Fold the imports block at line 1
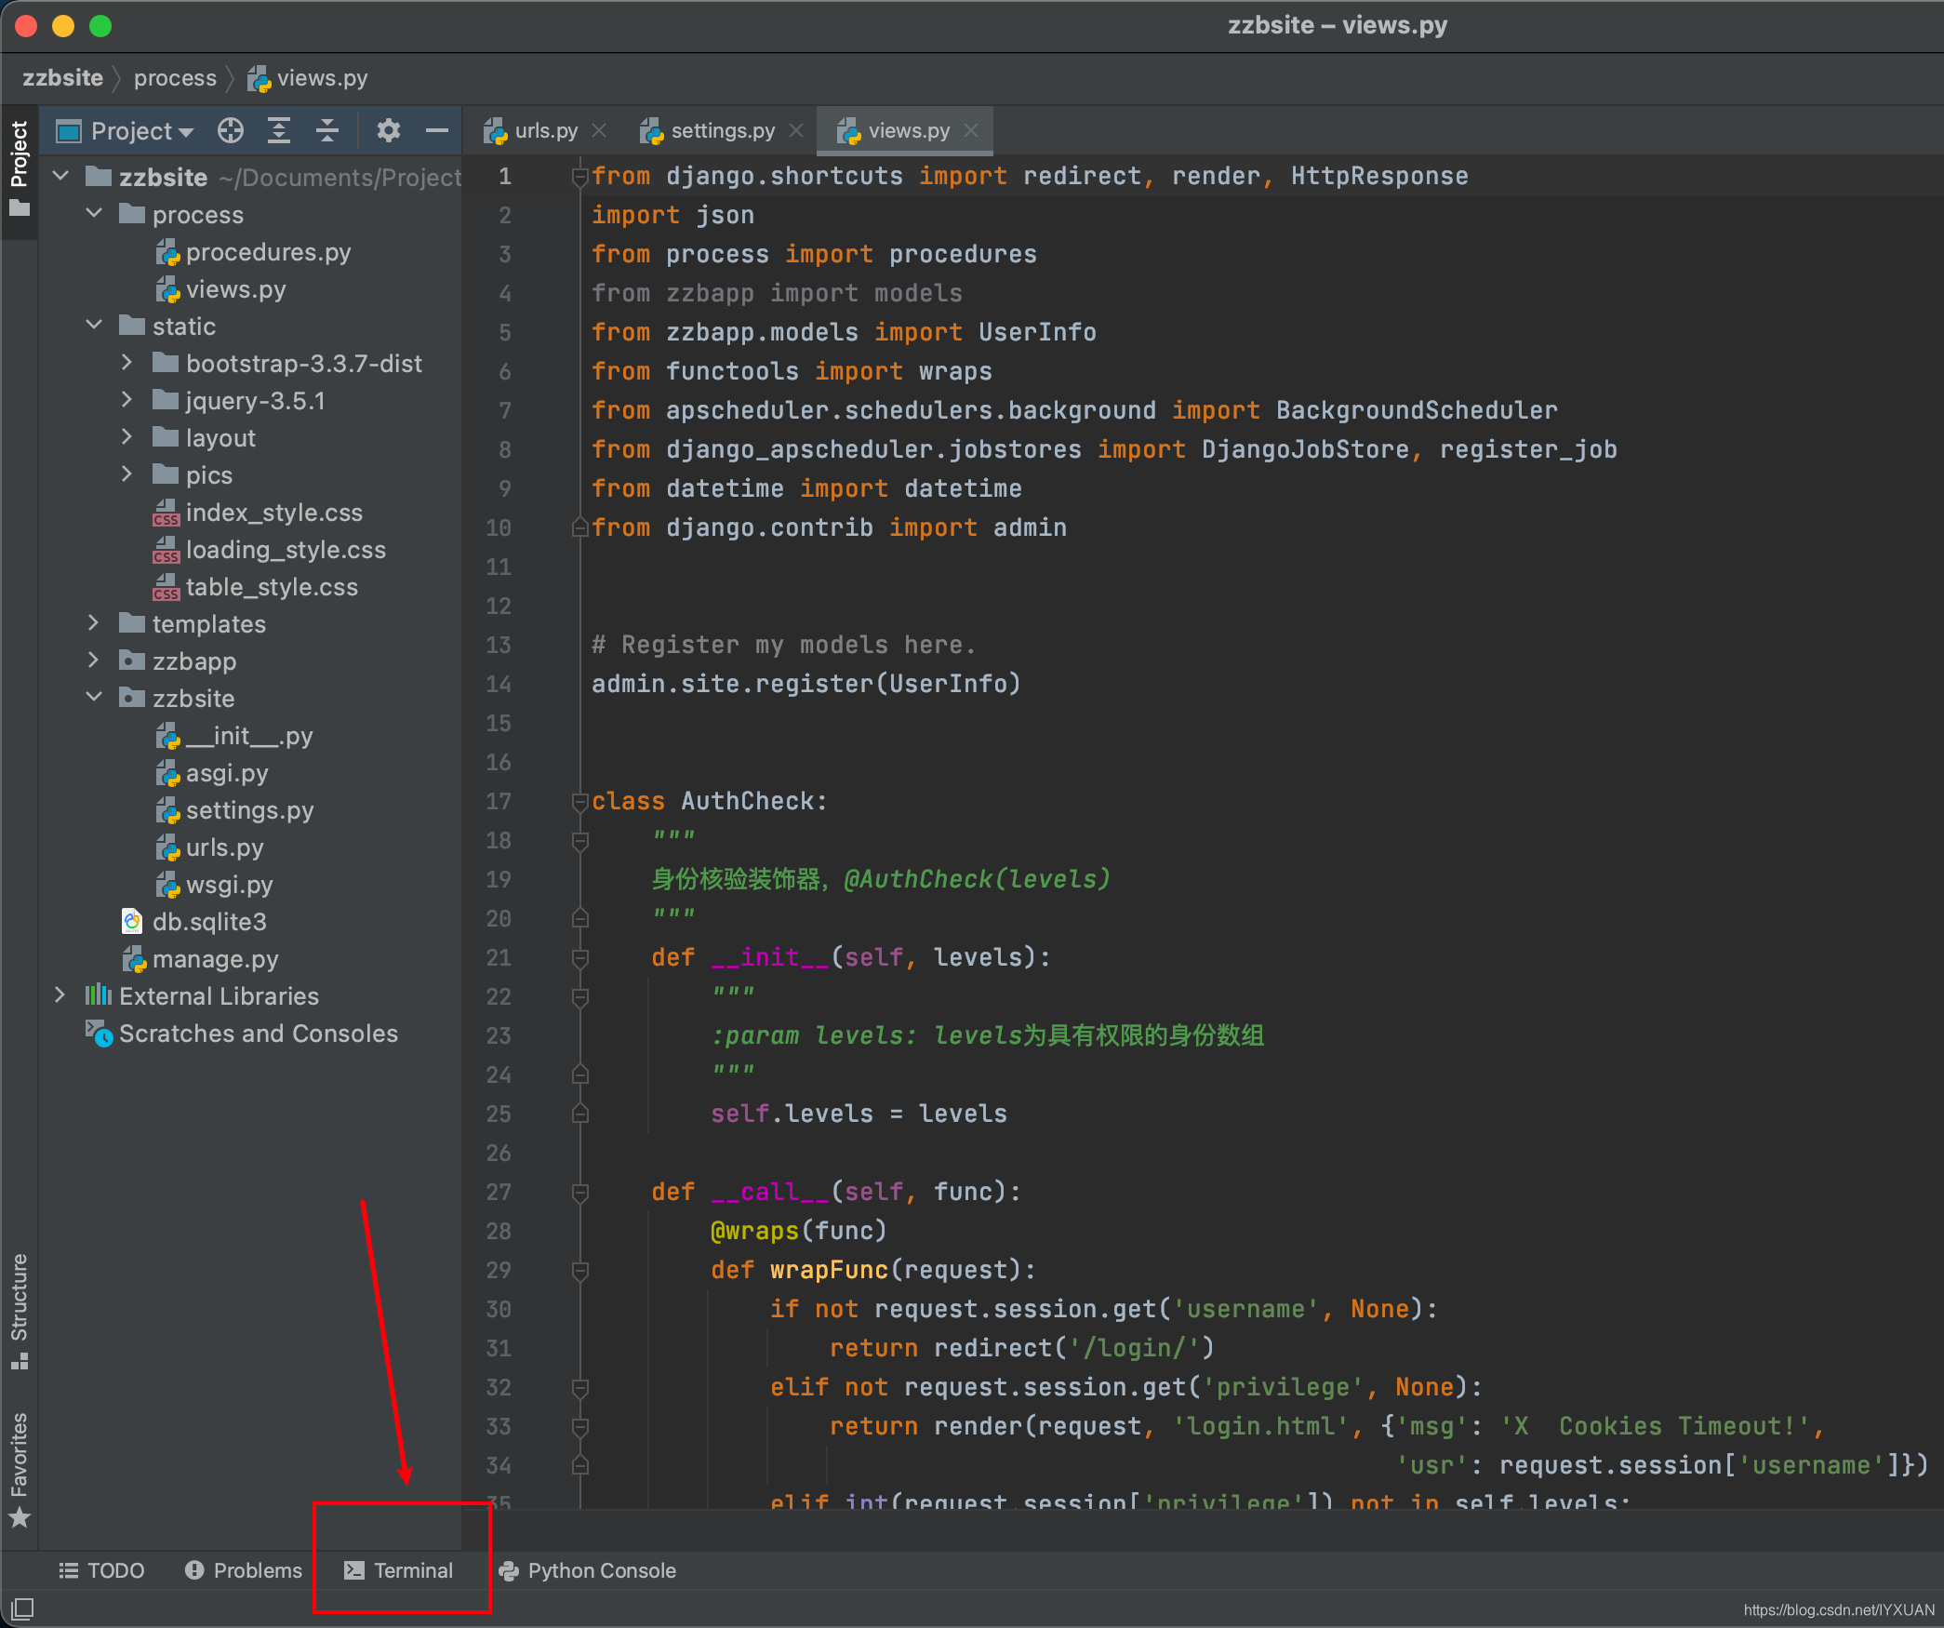The height and width of the screenshot is (1628, 1944). click(x=579, y=176)
